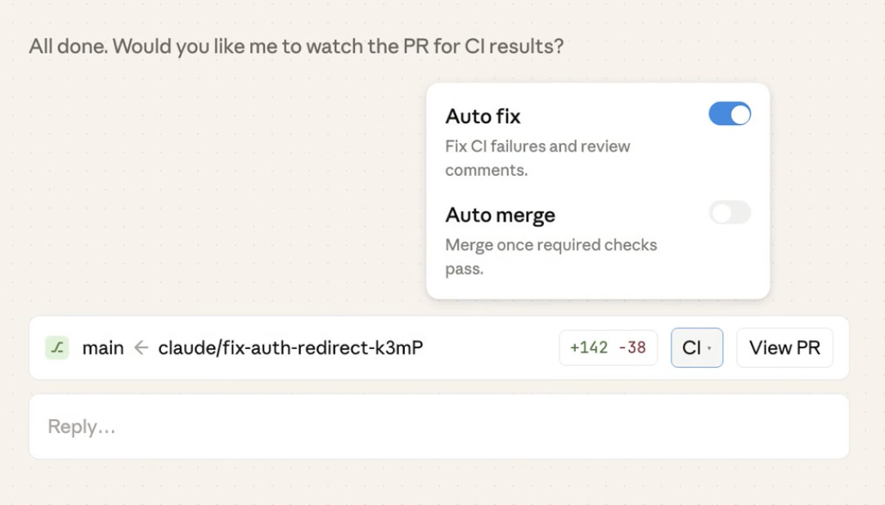Click the main base branch label
The image size is (885, 505).
[103, 348]
